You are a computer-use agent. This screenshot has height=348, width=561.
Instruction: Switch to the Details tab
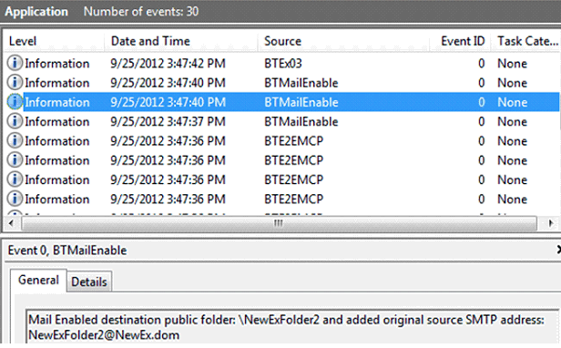coord(89,281)
